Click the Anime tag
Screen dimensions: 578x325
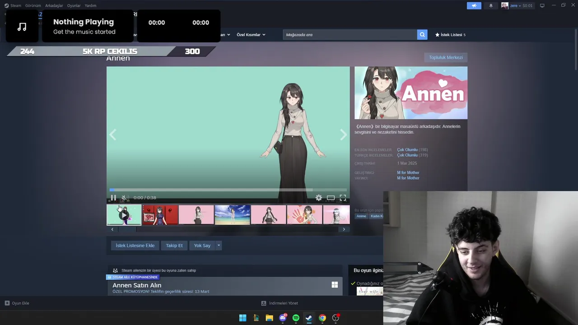click(361, 216)
